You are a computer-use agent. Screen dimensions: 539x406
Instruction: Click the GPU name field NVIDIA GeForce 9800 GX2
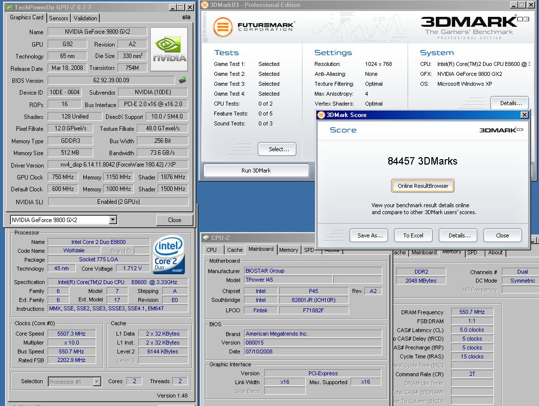[97, 32]
